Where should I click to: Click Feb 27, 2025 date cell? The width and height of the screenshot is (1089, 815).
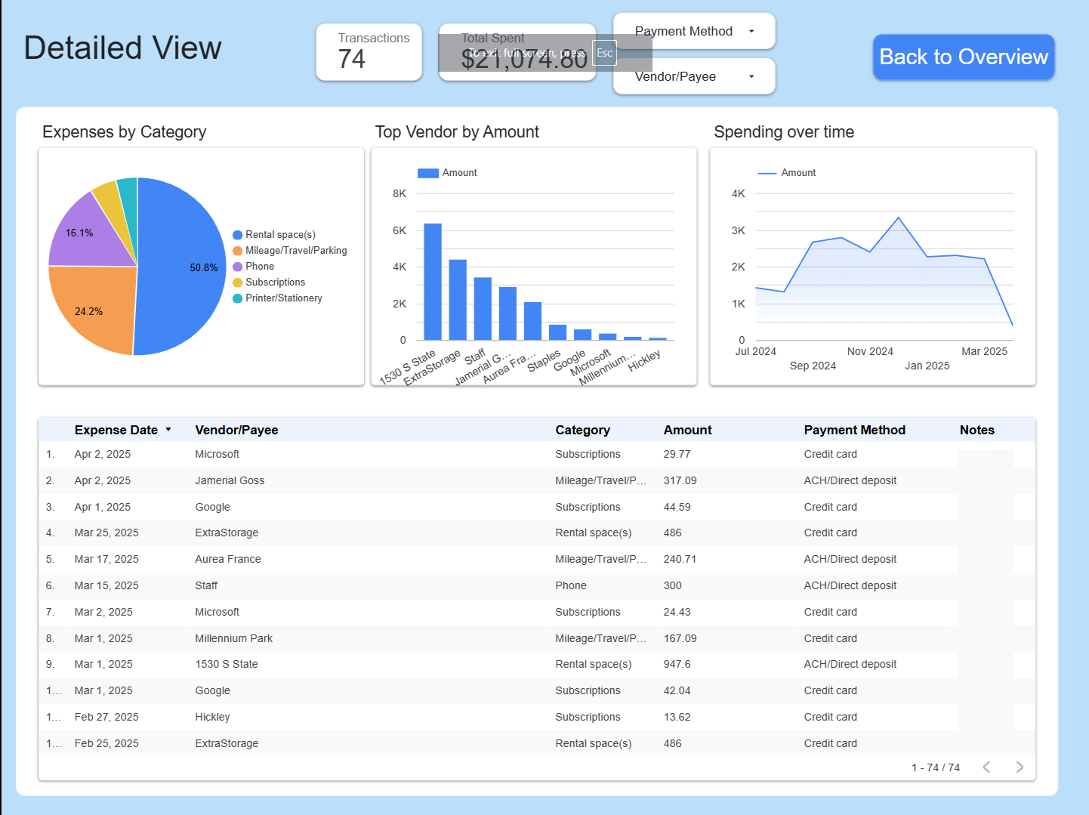pyautogui.click(x=106, y=717)
